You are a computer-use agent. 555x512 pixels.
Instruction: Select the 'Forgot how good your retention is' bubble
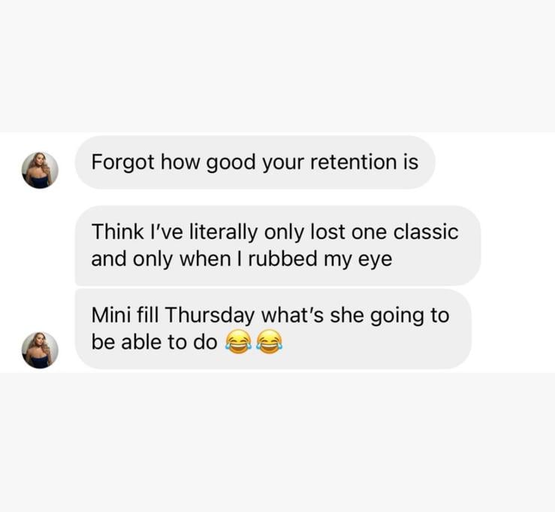coord(255,162)
